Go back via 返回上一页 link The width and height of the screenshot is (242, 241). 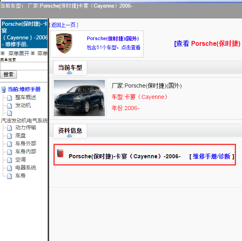pos(64,25)
